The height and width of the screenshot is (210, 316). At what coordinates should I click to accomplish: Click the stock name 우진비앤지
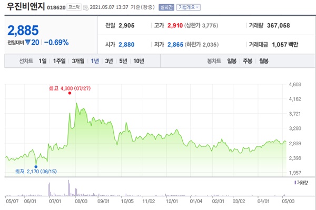[x=25, y=6]
